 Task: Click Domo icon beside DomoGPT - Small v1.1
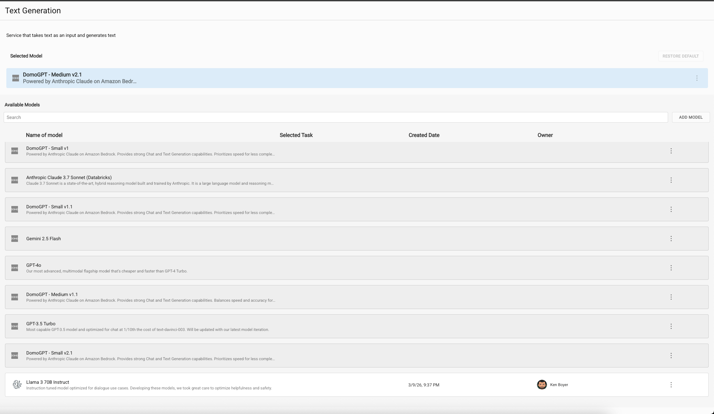[x=15, y=209]
